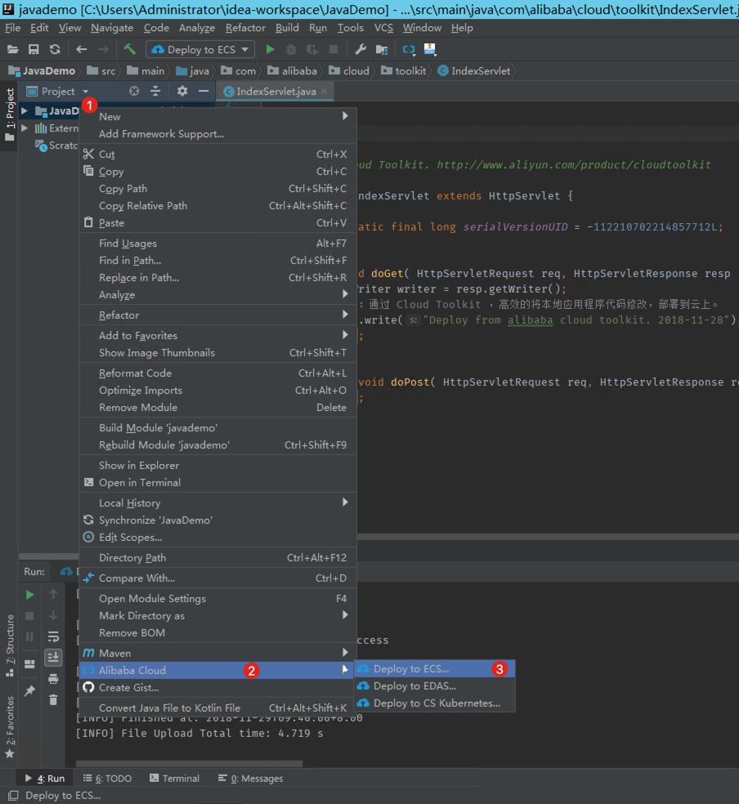Open the Deploy to ECS run configuration dropdown

(x=200, y=50)
